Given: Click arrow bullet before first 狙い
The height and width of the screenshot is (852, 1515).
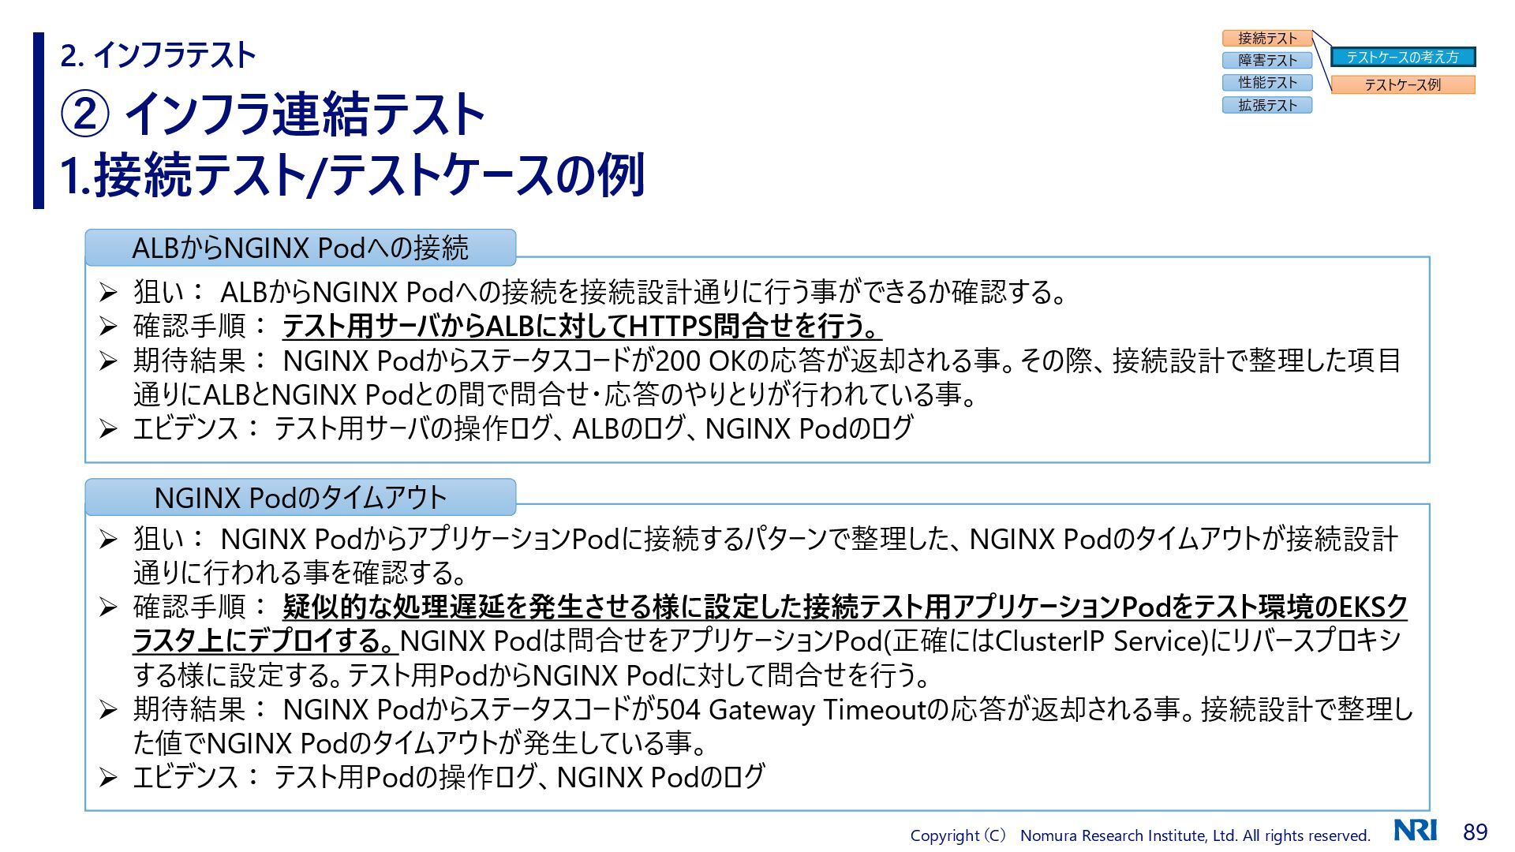Looking at the screenshot, I should (x=108, y=293).
